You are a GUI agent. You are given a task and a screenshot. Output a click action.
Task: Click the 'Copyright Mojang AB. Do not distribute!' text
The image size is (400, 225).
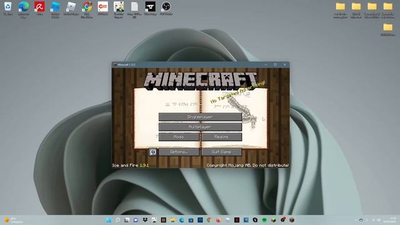click(x=247, y=165)
